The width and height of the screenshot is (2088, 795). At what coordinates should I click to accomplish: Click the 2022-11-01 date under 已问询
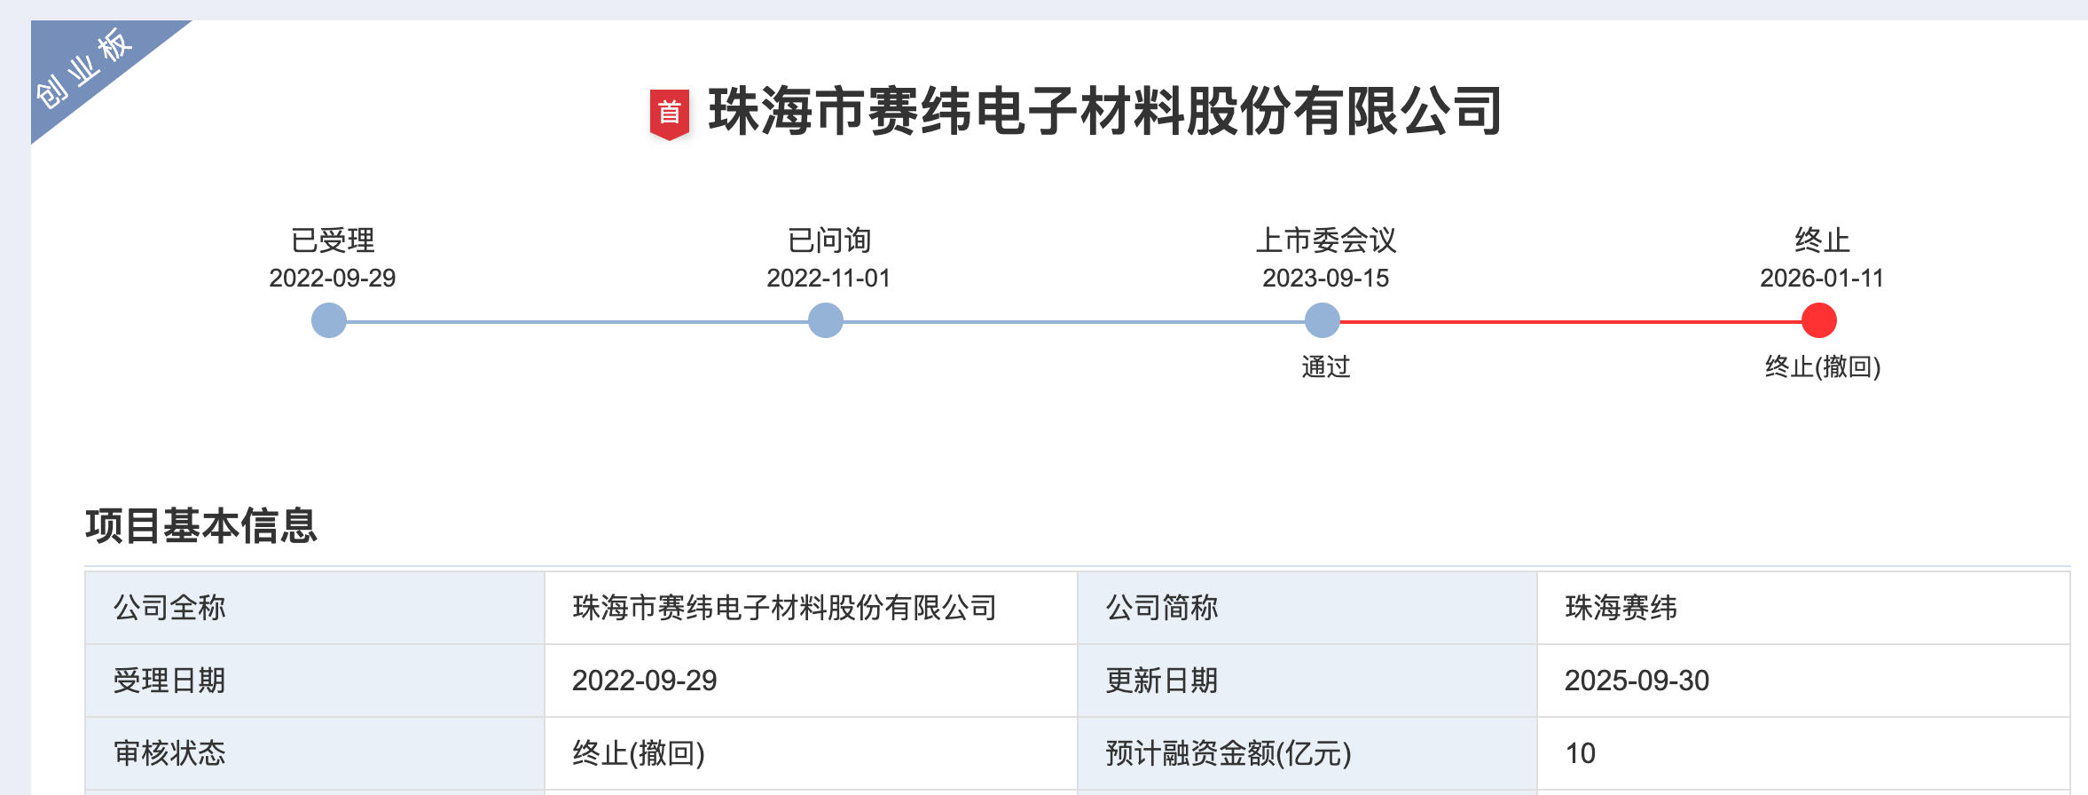828,278
